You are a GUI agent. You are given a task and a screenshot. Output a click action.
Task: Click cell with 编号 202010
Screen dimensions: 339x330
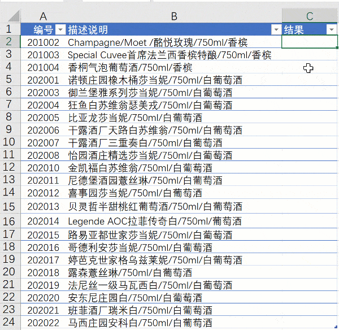coord(44,167)
